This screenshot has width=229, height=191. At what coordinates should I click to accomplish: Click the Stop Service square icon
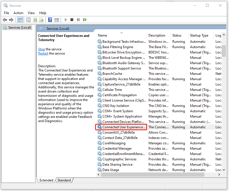point(72,20)
